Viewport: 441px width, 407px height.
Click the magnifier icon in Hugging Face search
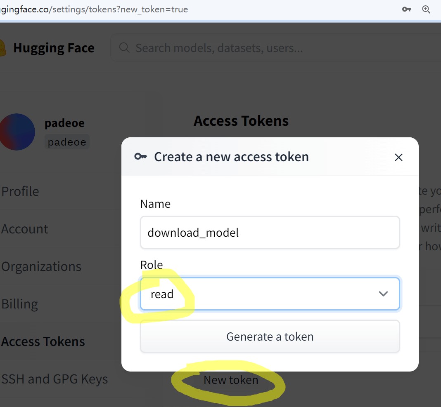124,48
